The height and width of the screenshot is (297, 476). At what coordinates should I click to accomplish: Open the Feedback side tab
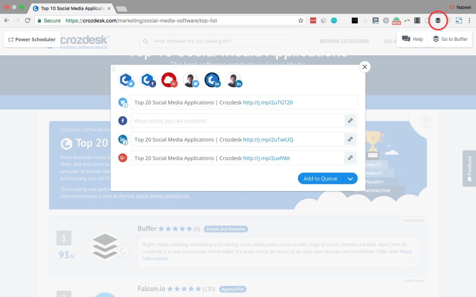[x=469, y=168]
